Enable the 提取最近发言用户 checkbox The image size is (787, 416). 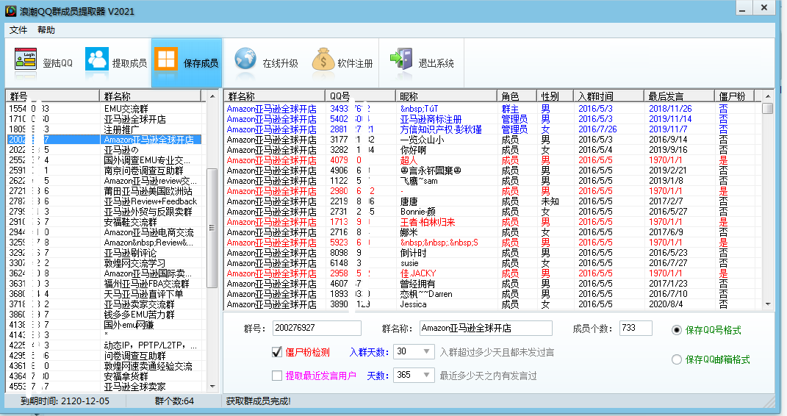click(x=277, y=376)
